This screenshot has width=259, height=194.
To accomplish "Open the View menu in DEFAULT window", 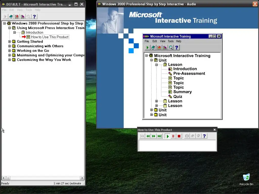I will click(20, 10).
